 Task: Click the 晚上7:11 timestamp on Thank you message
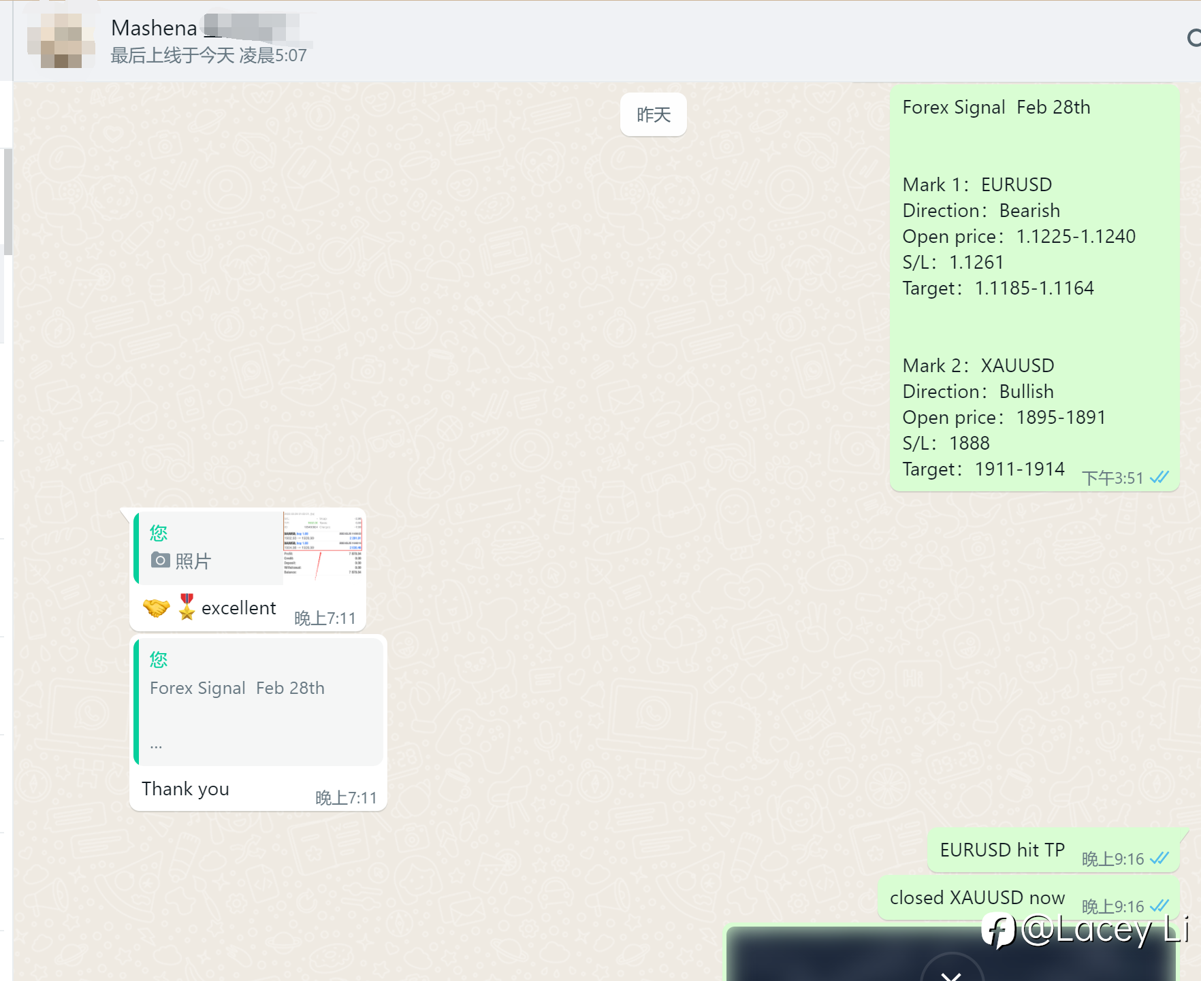(x=346, y=798)
